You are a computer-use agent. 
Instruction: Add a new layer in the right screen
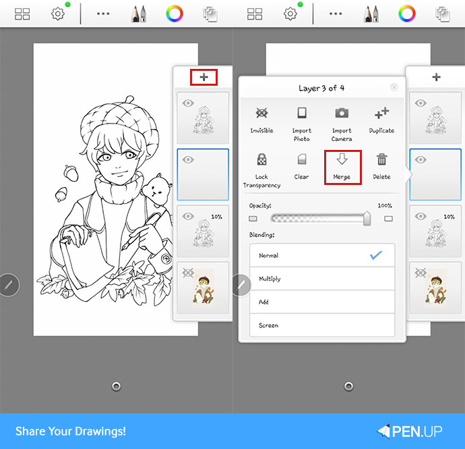point(436,77)
